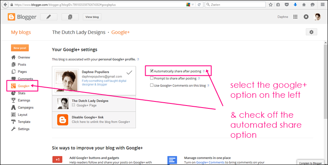The image size is (328, 165).
Task: Click the View blog button
Action: click(92, 17)
